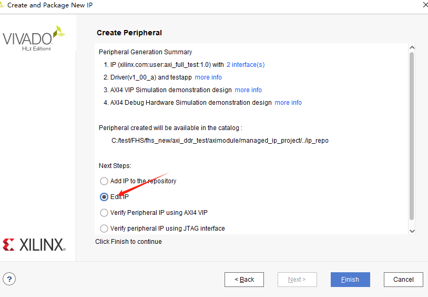The width and height of the screenshot is (428, 297).
Task: Select the Edit IP radio button
Action: 104,197
